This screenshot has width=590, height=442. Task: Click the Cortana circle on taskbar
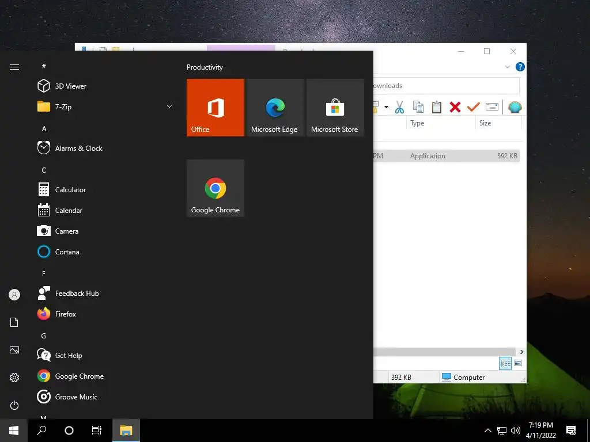[69, 430]
